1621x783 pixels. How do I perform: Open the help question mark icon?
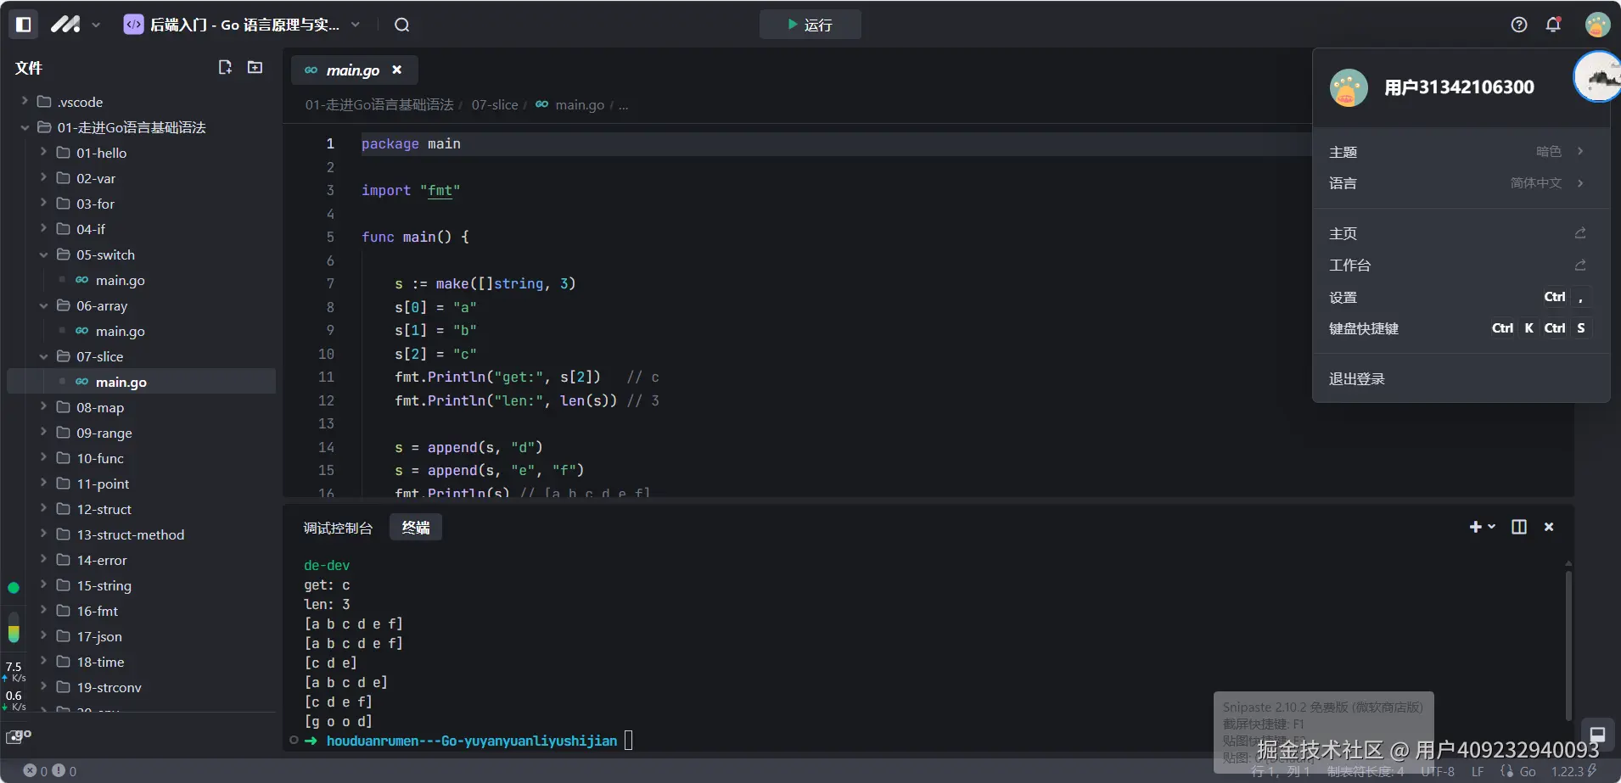(1518, 25)
